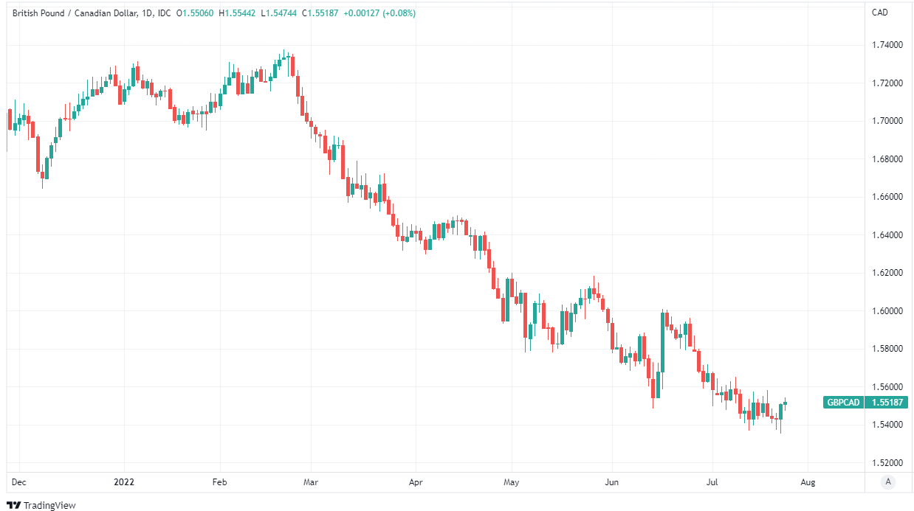This screenshot has width=914, height=511.
Task: Select the 2022 marker on time axis
Action: 124,482
